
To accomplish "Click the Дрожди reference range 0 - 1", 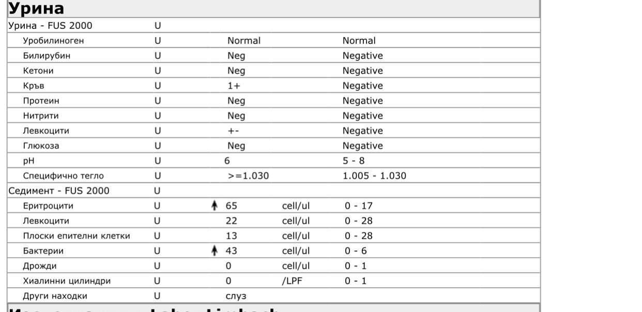I will click(356, 266).
